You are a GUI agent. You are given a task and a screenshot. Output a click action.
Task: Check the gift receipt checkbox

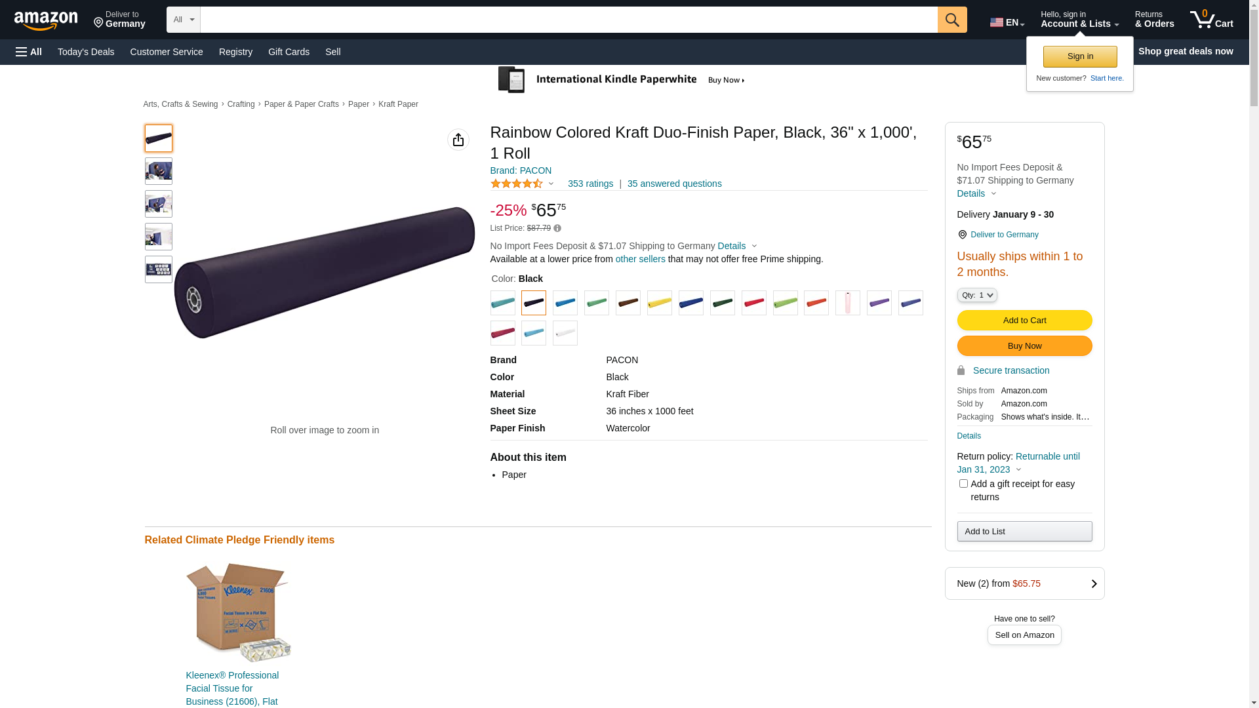click(x=963, y=484)
